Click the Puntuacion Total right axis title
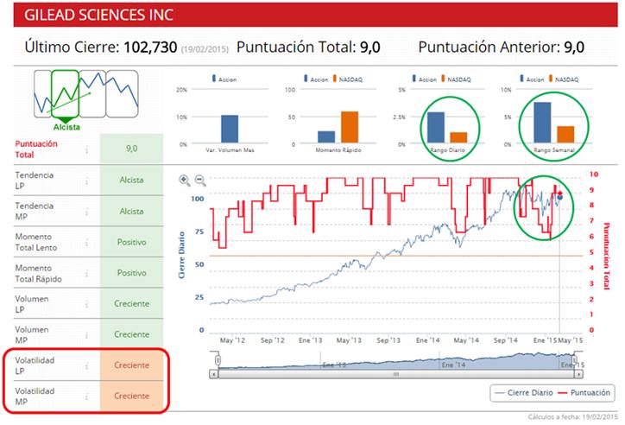The image size is (625, 425). [x=606, y=256]
